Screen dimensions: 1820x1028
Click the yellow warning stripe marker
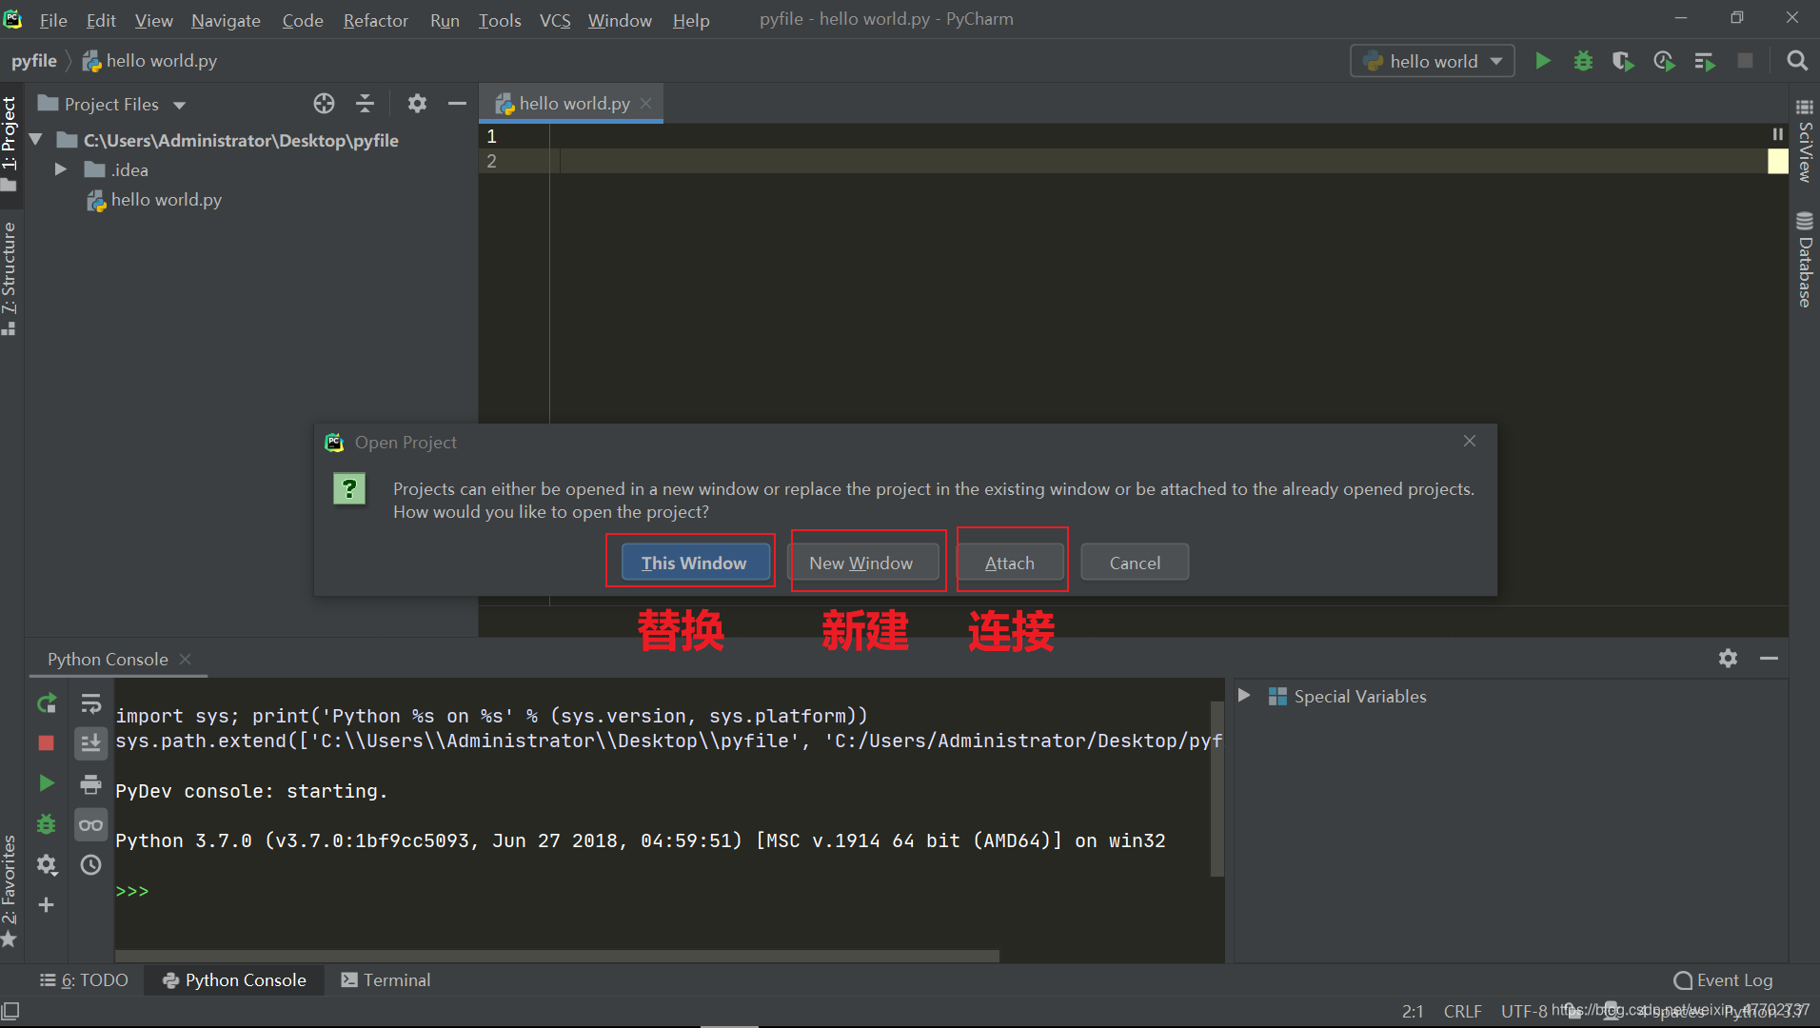[1777, 161]
